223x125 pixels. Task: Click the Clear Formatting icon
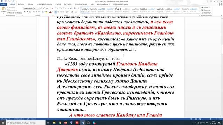click(x=52, y=8)
